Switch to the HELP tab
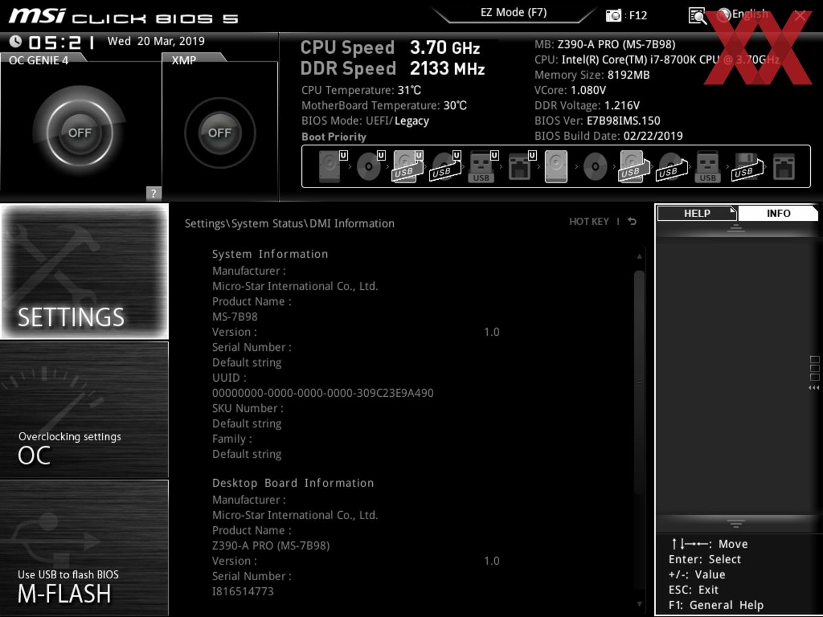 click(697, 214)
